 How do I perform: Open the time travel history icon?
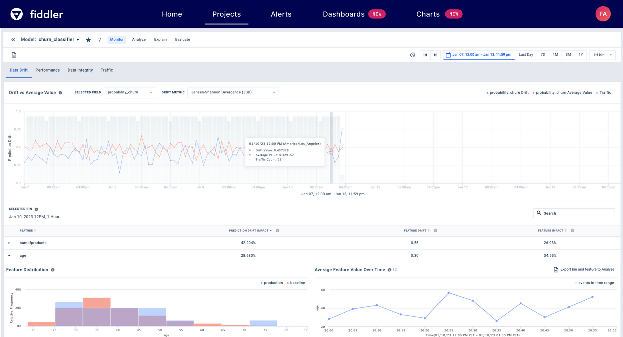coord(412,55)
